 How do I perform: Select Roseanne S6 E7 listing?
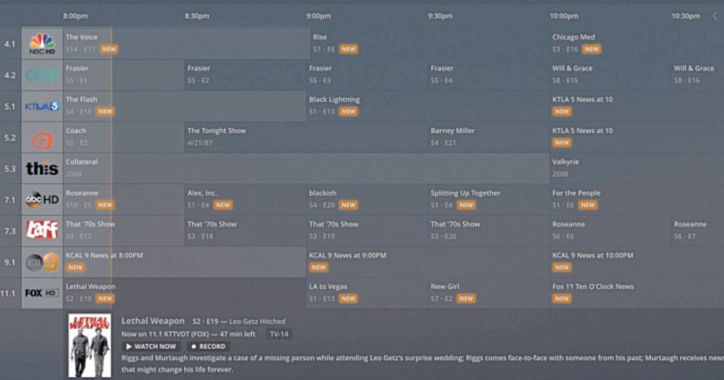point(698,231)
